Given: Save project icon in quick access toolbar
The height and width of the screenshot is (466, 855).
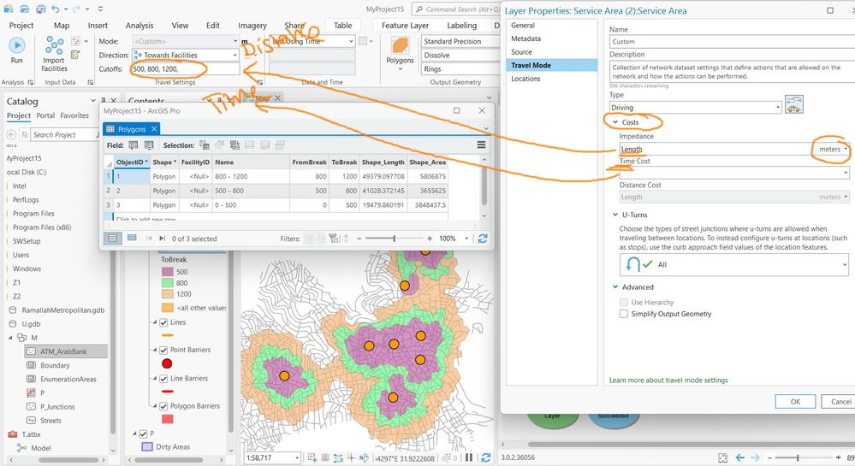Looking at the screenshot, I should click(x=41, y=9).
